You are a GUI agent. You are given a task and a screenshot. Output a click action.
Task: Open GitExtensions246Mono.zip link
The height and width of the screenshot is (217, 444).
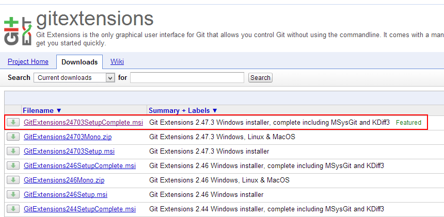coord(64,180)
